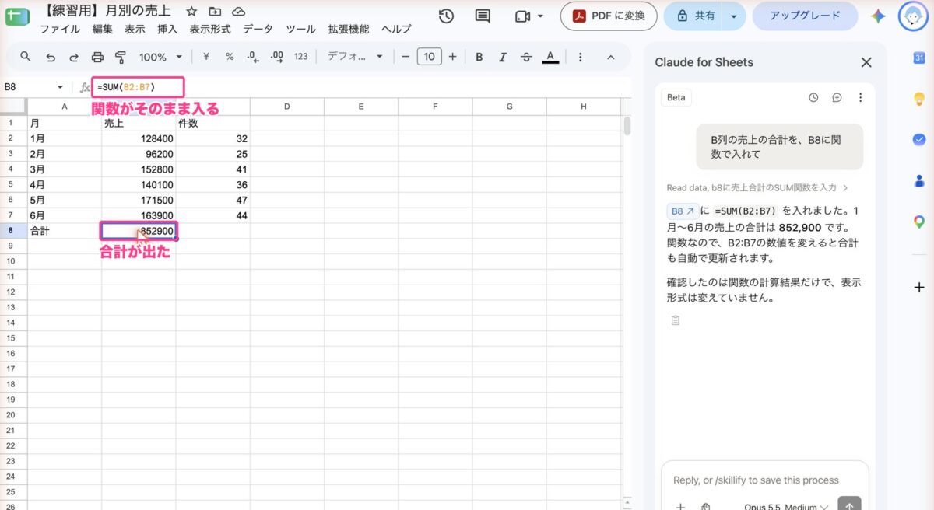The height and width of the screenshot is (510, 934).
Task: Open the 123 number format menu
Action: (301, 57)
